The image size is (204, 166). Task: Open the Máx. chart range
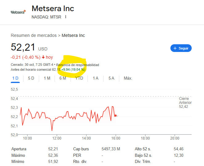coord(128,78)
